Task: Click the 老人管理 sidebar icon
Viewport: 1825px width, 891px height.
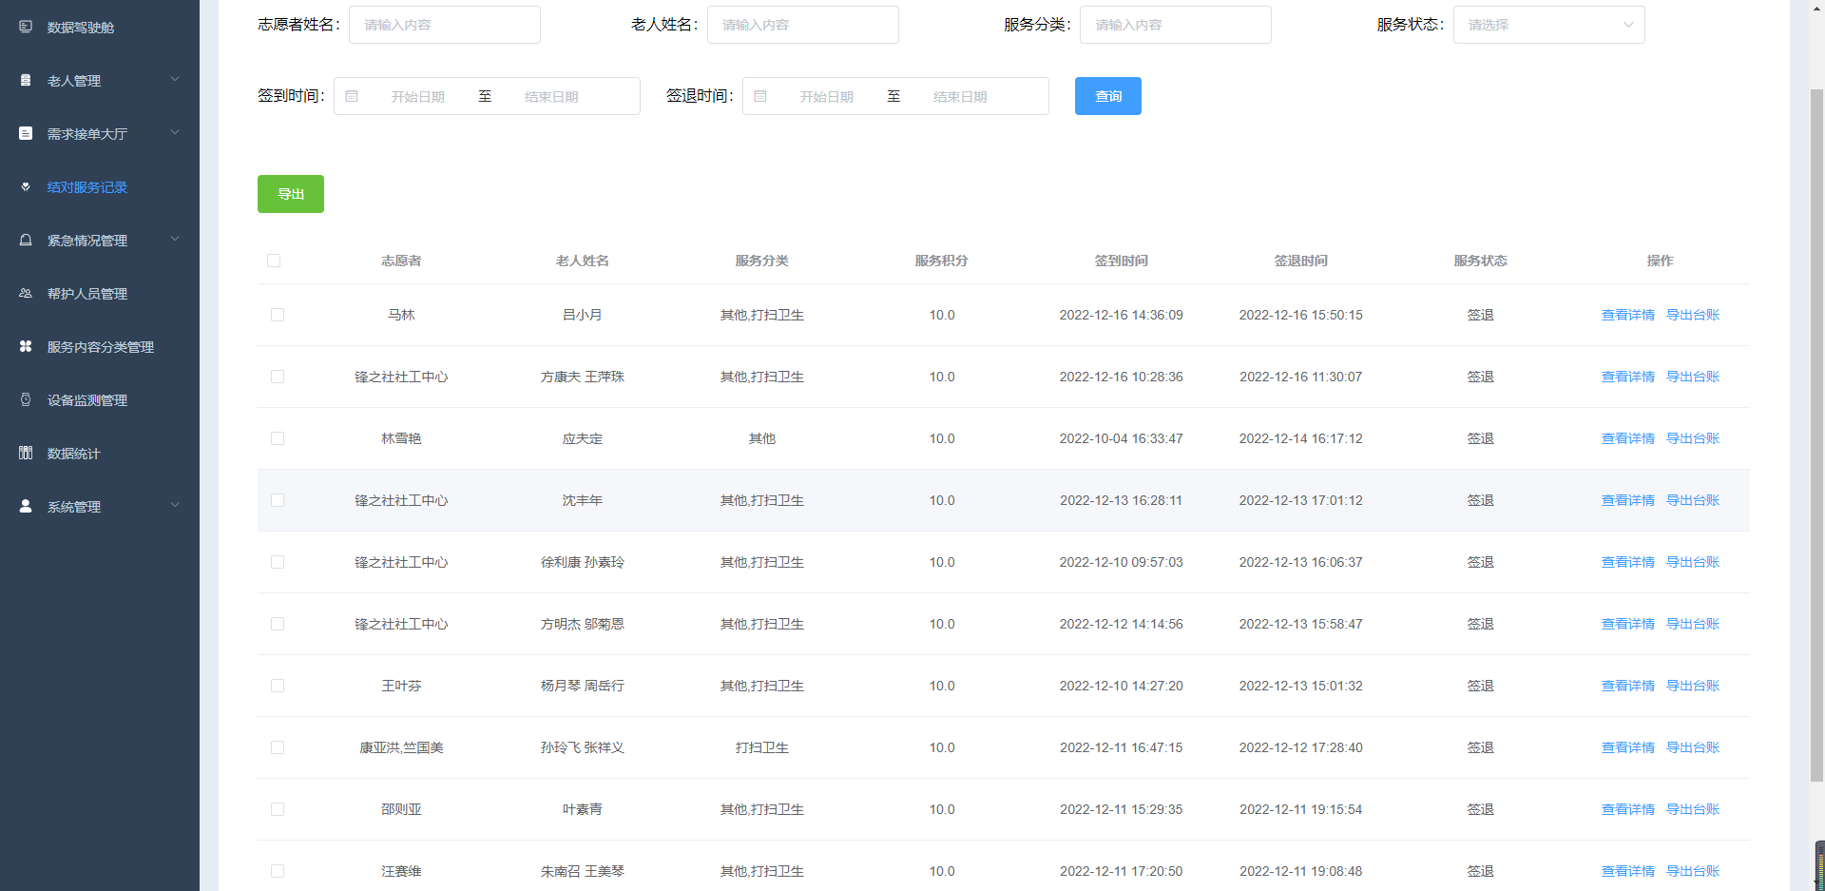Action: (26, 80)
